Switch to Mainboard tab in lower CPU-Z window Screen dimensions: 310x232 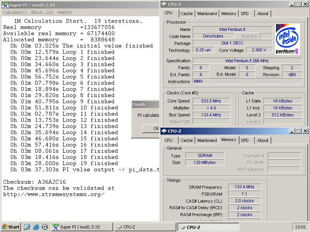(x=207, y=140)
